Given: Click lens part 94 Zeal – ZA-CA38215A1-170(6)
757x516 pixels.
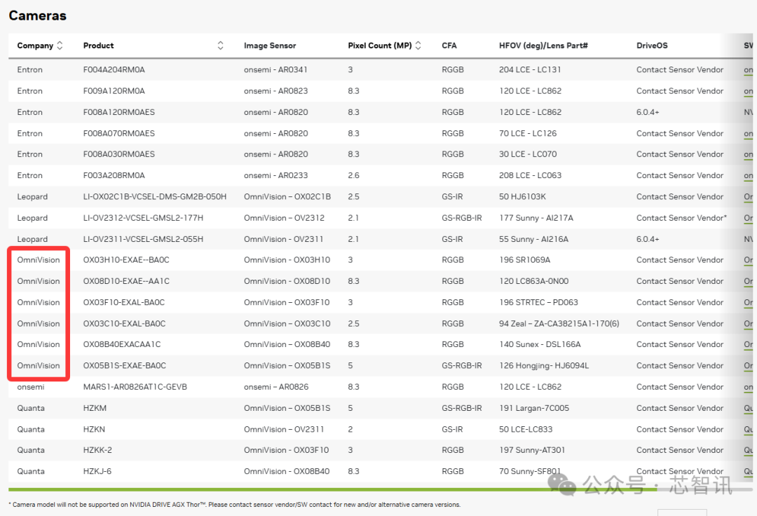Looking at the screenshot, I should tap(559, 323).
